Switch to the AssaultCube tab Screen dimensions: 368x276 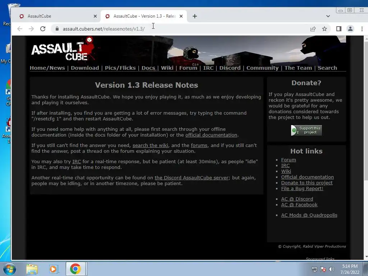[56, 16]
